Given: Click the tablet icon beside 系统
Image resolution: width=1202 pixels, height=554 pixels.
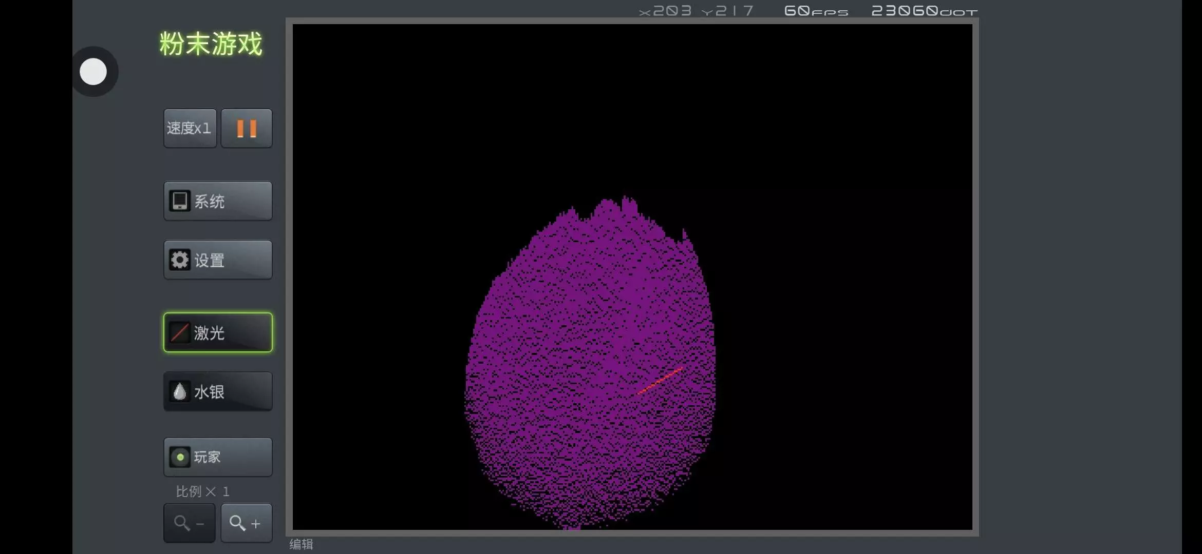Looking at the screenshot, I should click(x=180, y=201).
